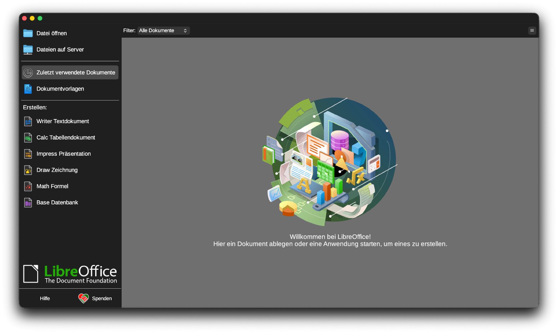Click the Dokumentvorlagen template icon
Image resolution: width=558 pixels, height=333 pixels.
[x=28, y=89]
